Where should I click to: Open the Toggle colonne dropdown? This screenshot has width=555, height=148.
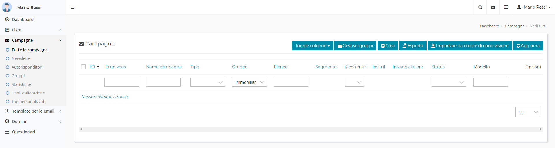pos(312,46)
